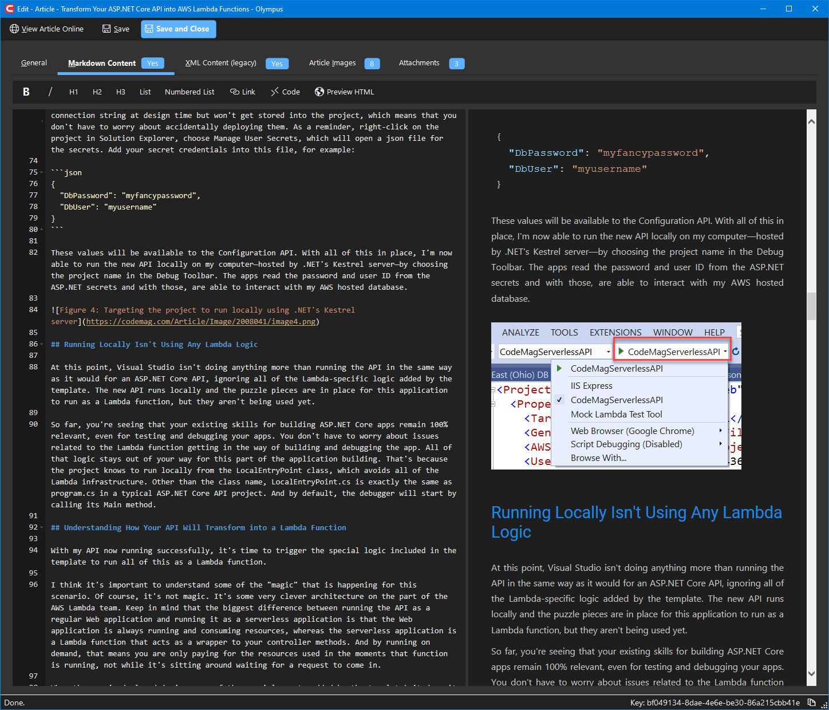Insert a bulleted List
The width and height of the screenshot is (829, 710).
(x=145, y=92)
